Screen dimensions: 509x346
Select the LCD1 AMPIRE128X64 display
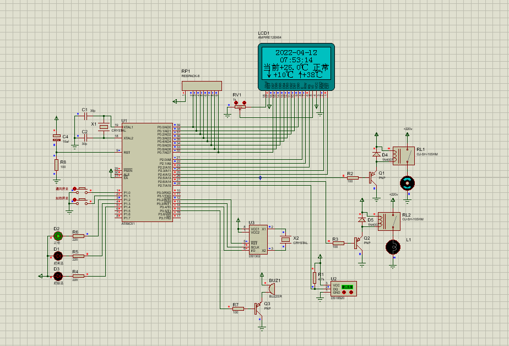click(296, 67)
